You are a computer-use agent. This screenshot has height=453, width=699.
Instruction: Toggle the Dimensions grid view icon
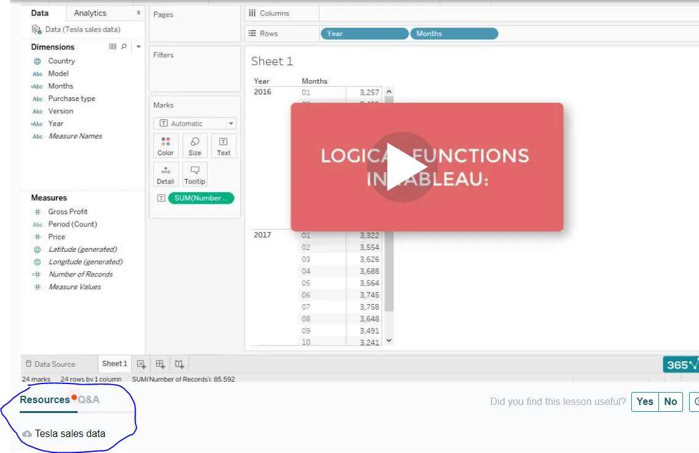point(113,47)
